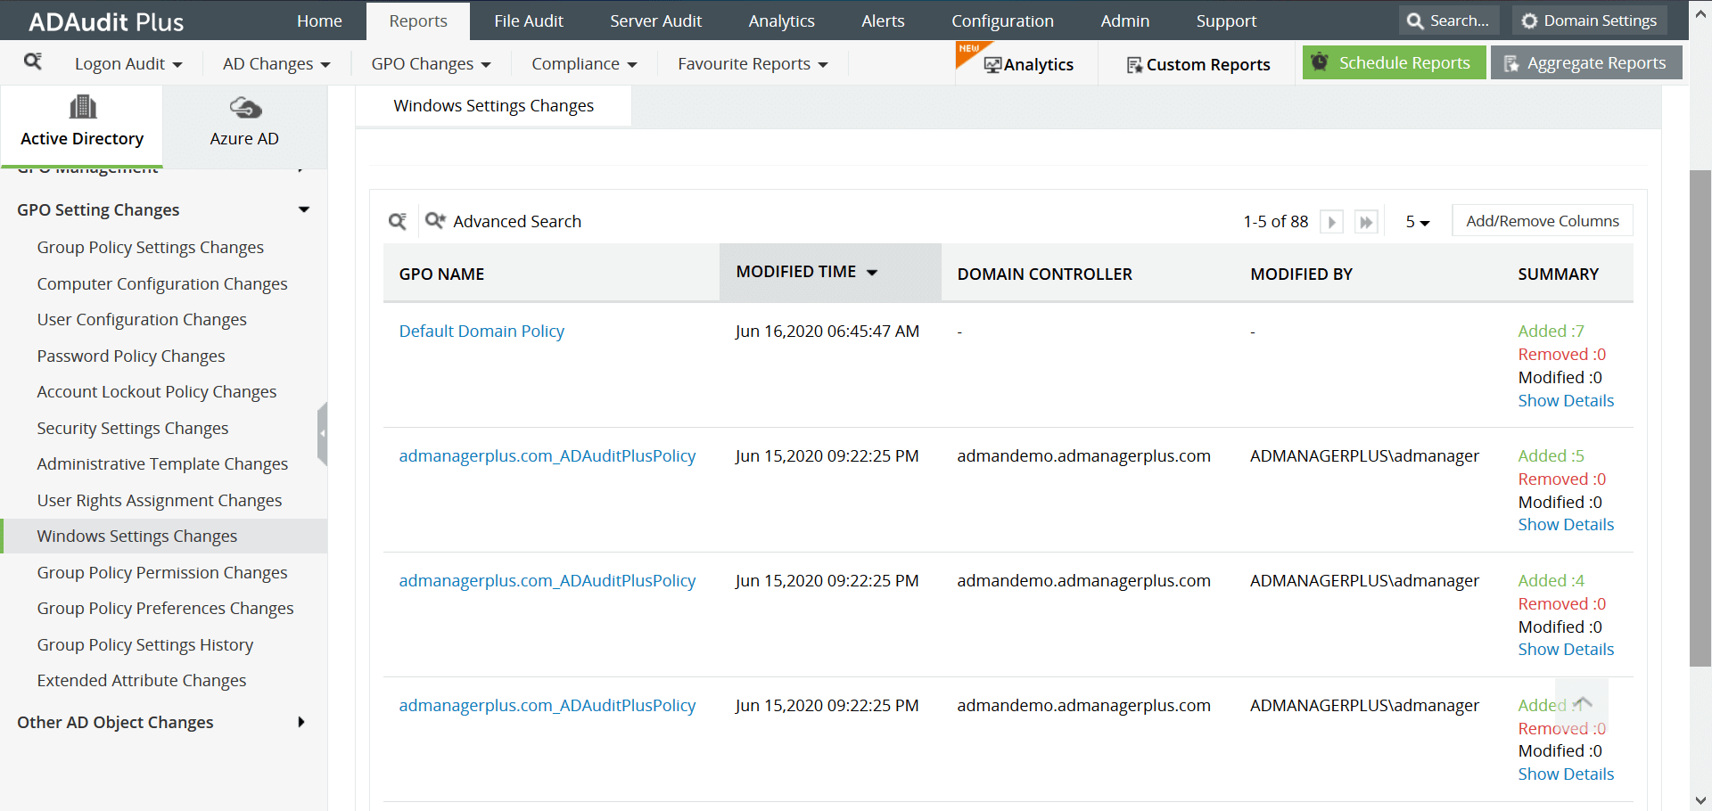This screenshot has height=811, width=1712.
Task: Switch to the Server Audit tab
Action: 656,20
